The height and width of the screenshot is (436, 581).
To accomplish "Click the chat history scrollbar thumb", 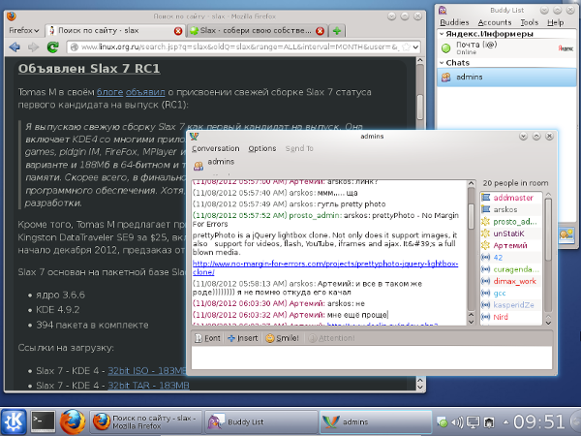I will [x=472, y=216].
